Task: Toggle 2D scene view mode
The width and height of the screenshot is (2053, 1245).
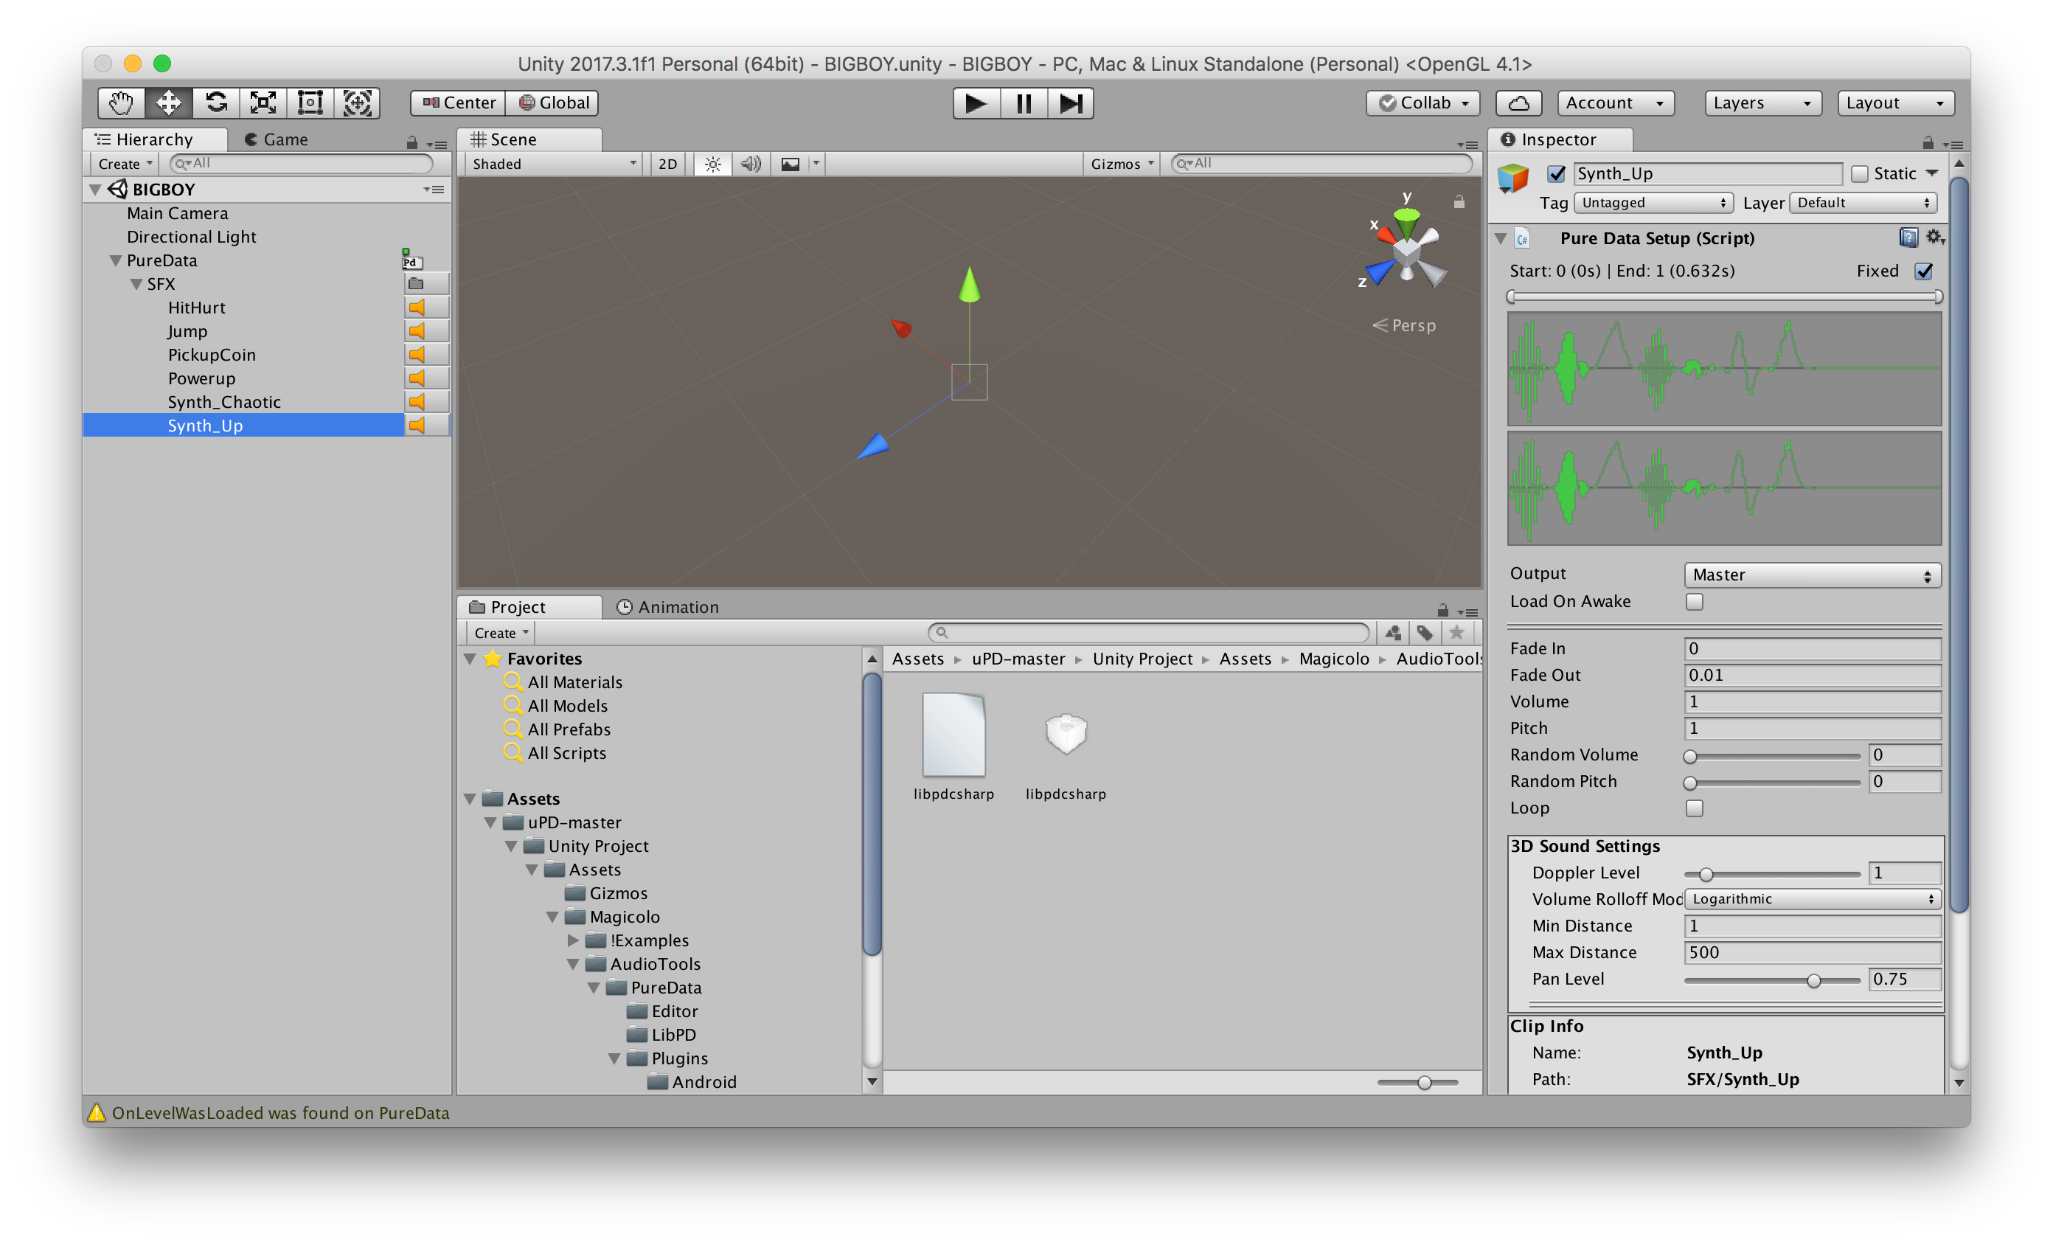Action: 667,164
